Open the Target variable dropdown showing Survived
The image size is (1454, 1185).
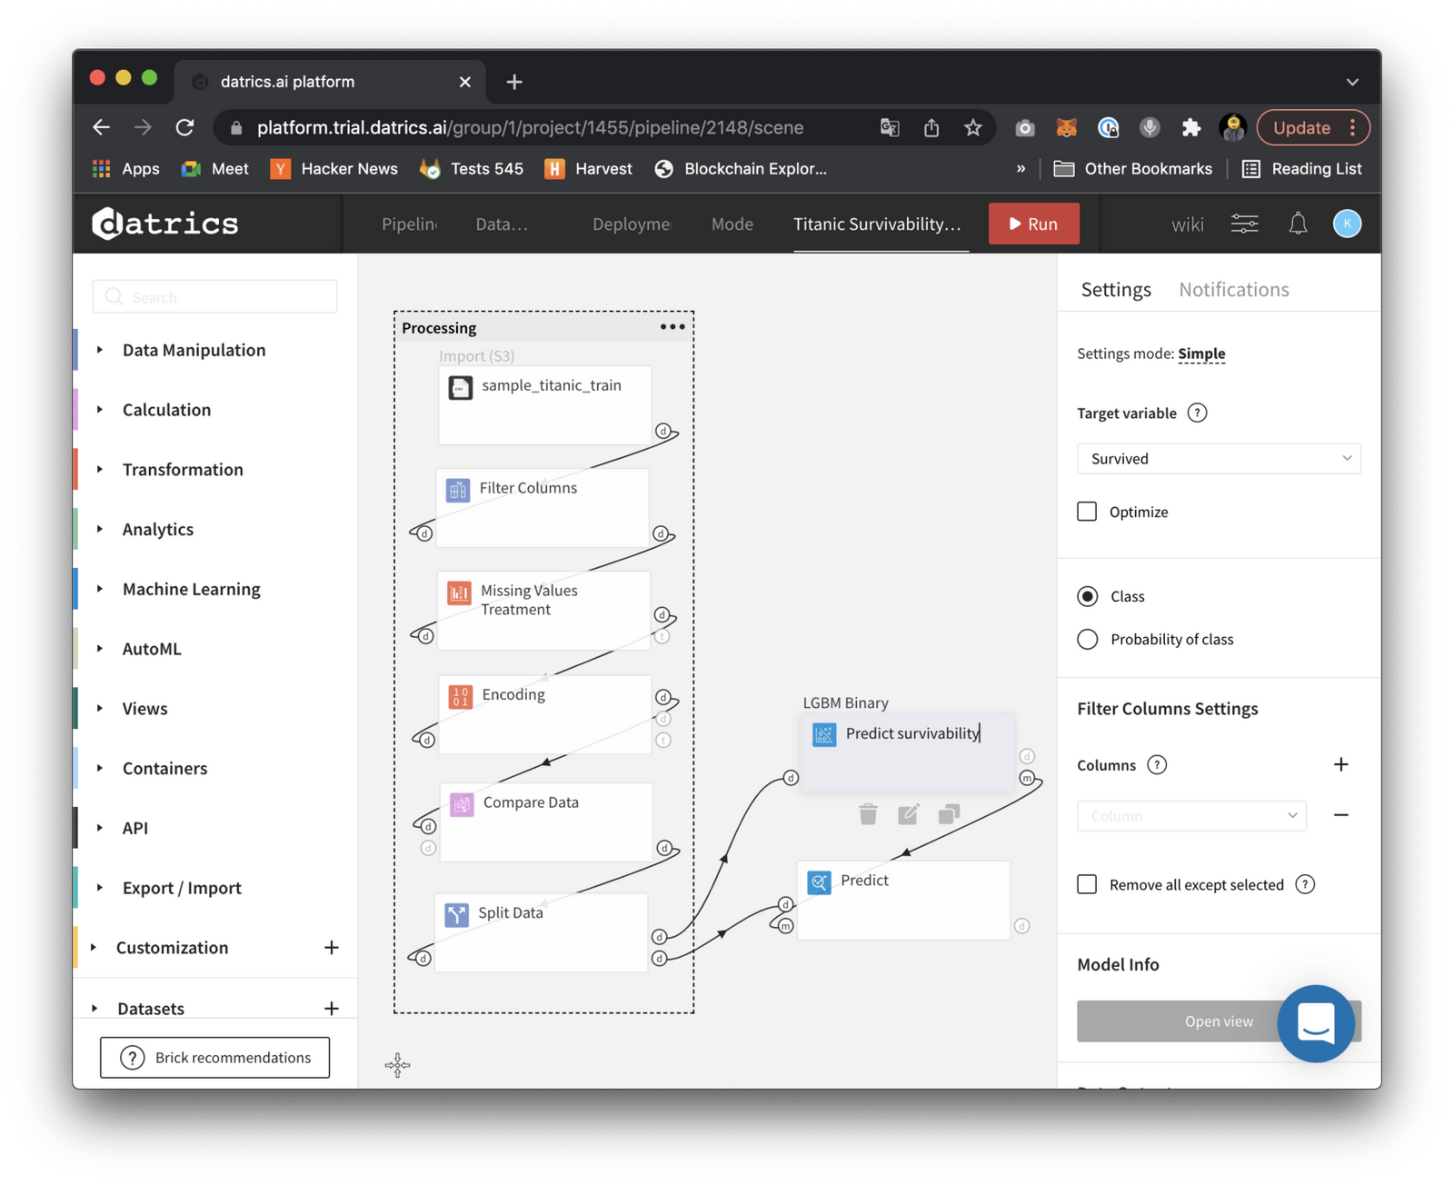pyautogui.click(x=1218, y=459)
